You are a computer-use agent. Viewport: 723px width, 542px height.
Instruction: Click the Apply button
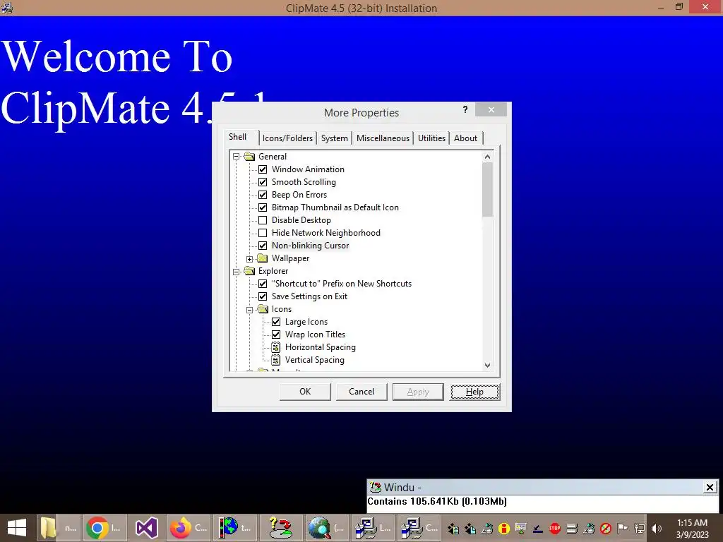point(418,391)
